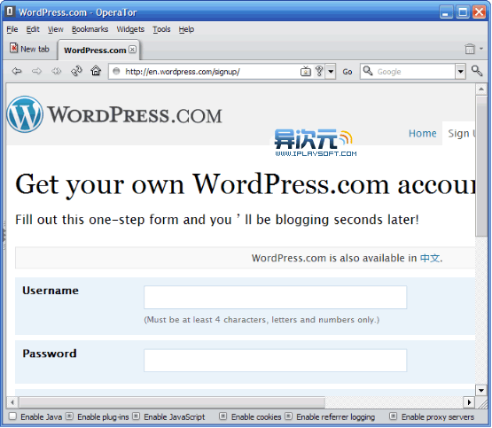Open the Edit menu
The image size is (492, 428).
pos(33,29)
